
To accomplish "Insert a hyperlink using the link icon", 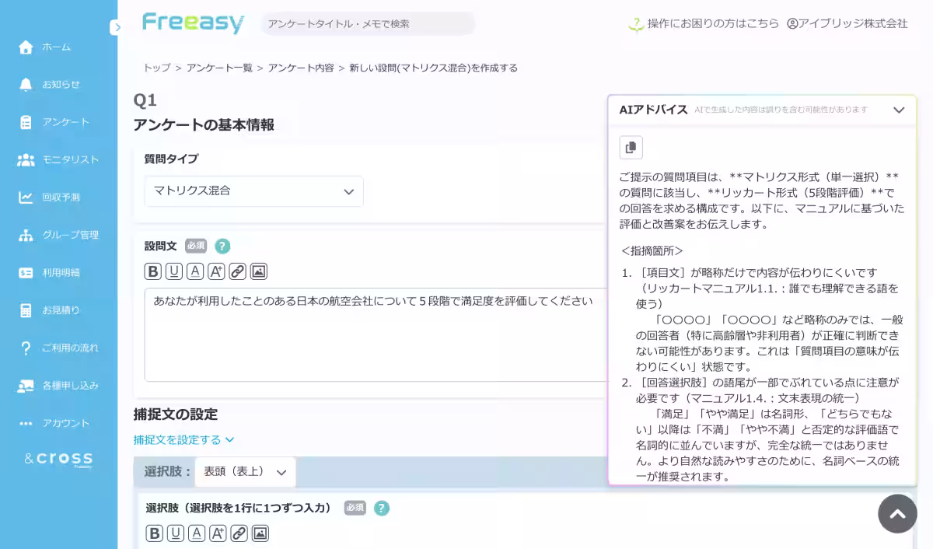I will [238, 271].
